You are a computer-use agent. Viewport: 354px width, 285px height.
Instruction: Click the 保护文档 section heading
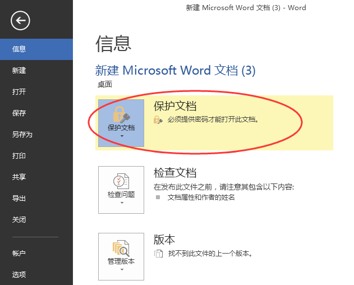175,106
